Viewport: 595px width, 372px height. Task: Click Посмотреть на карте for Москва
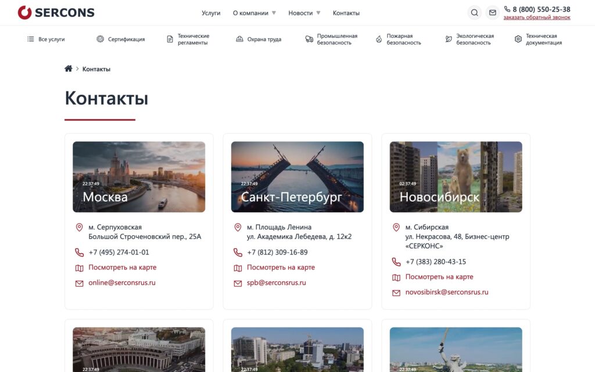122,267
